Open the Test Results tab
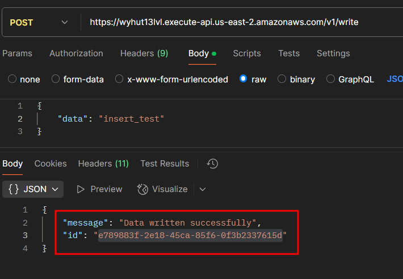This screenshot has height=279, width=403. 165,164
